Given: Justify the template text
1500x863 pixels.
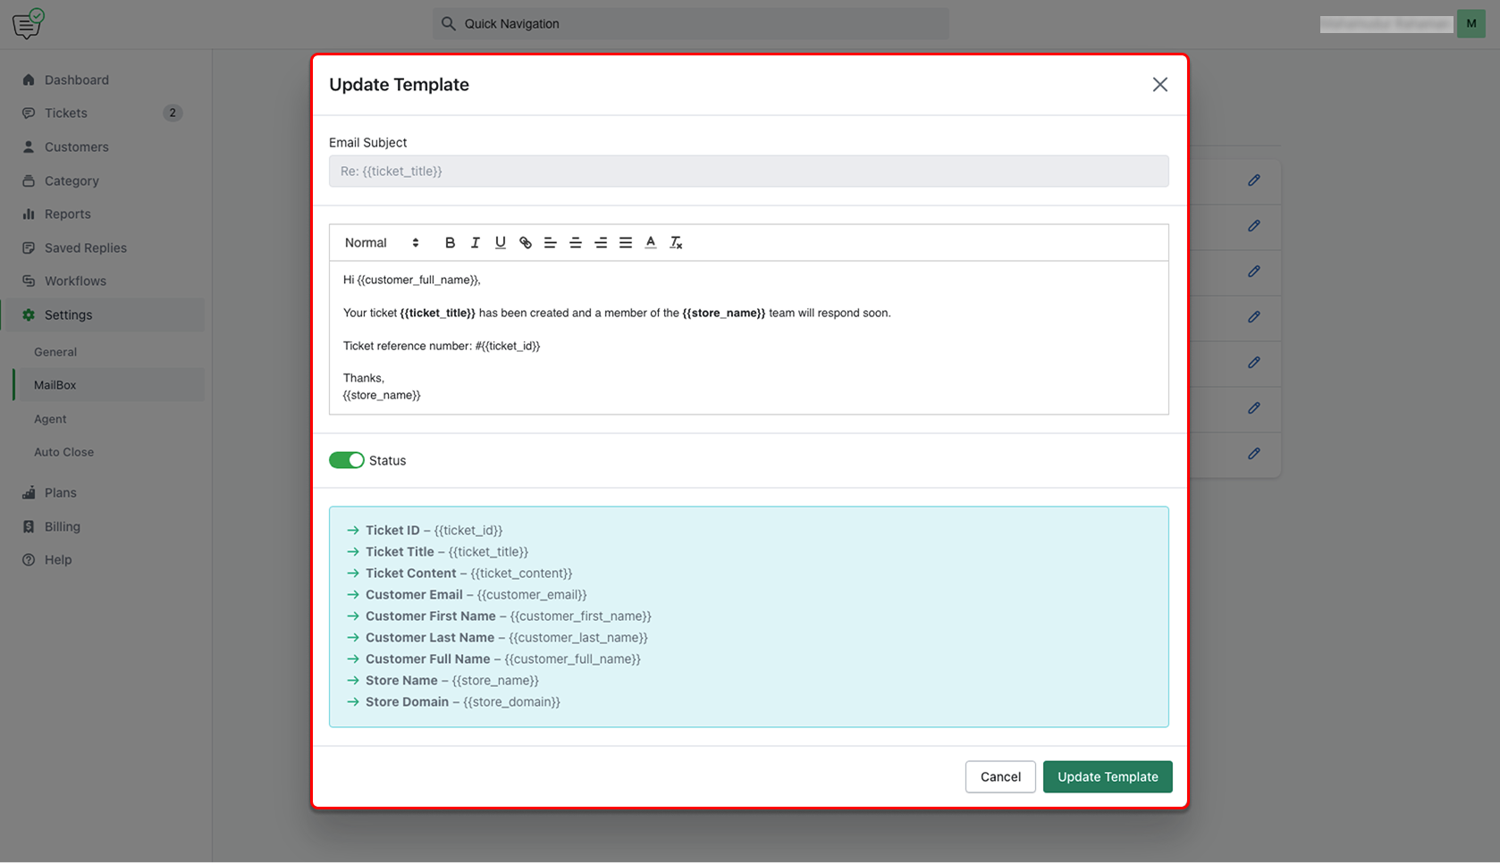Looking at the screenshot, I should coord(626,243).
